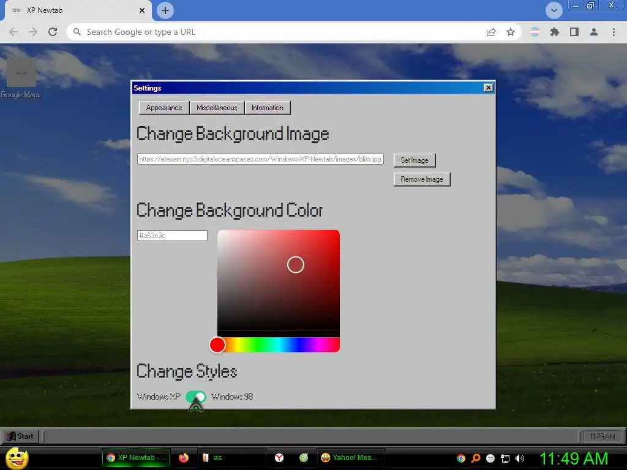Pick a blue hue on the rainbow slider

click(298, 345)
